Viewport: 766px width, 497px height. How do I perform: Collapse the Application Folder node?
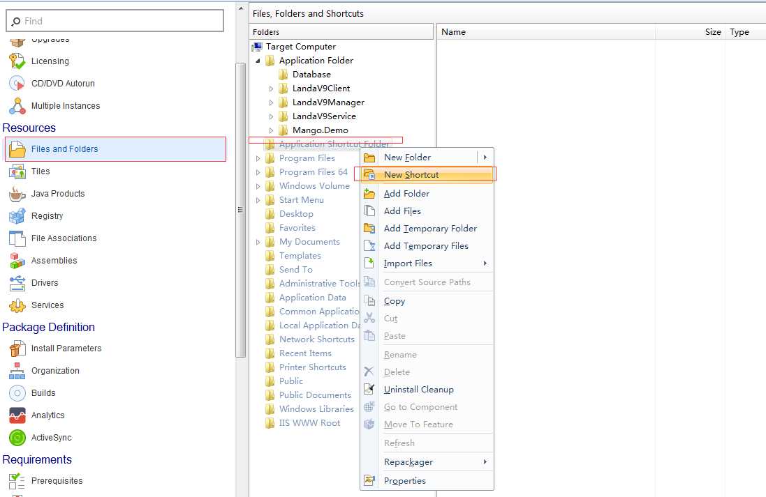(258, 61)
